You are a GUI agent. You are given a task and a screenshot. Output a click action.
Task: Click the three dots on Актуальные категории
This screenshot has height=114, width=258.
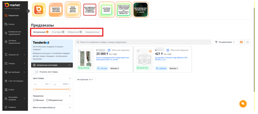pos(69,65)
